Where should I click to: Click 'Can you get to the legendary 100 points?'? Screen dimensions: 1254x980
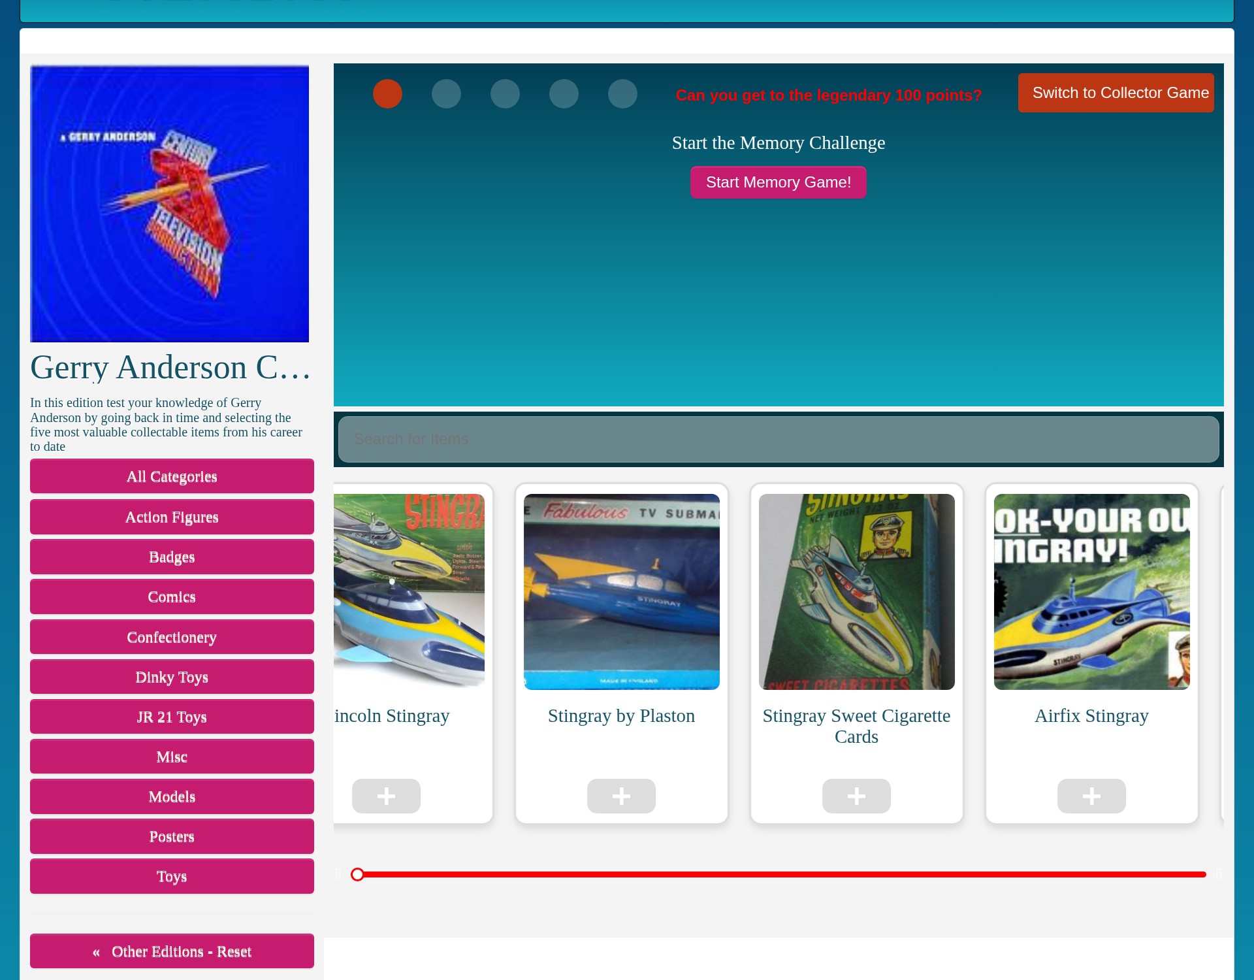829,95
